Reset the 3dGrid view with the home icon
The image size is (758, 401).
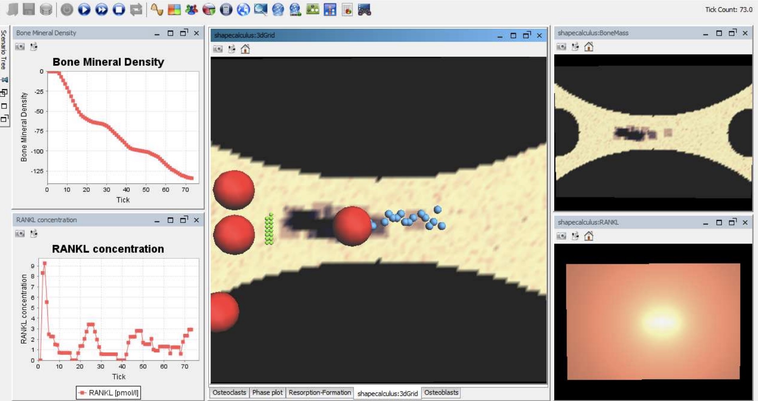245,49
